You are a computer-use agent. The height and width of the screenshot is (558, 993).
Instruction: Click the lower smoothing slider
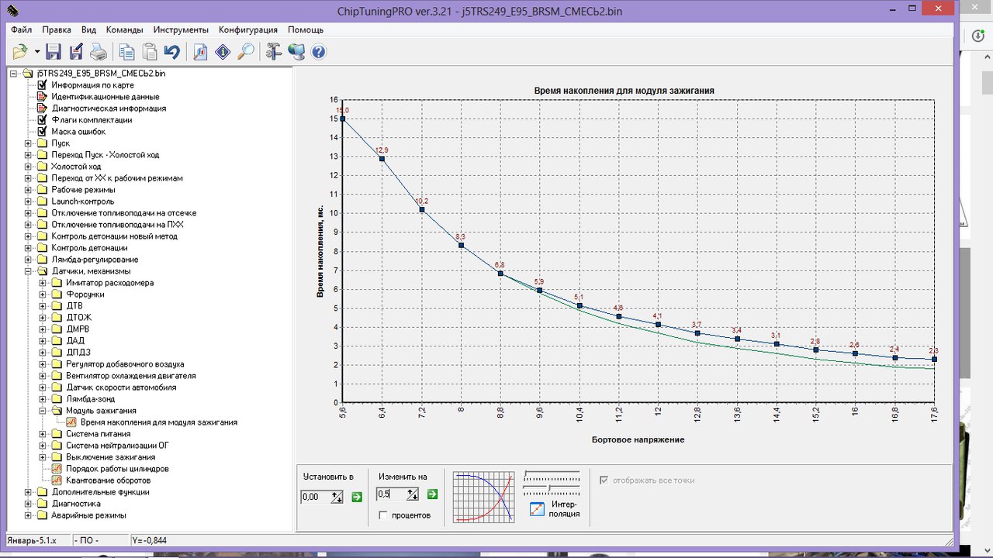click(552, 489)
